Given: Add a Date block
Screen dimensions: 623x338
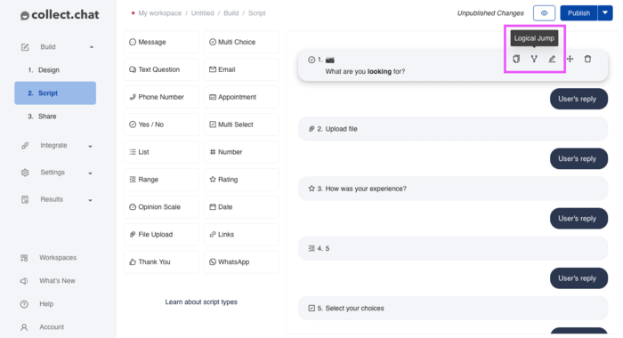Looking at the screenshot, I should (241, 207).
